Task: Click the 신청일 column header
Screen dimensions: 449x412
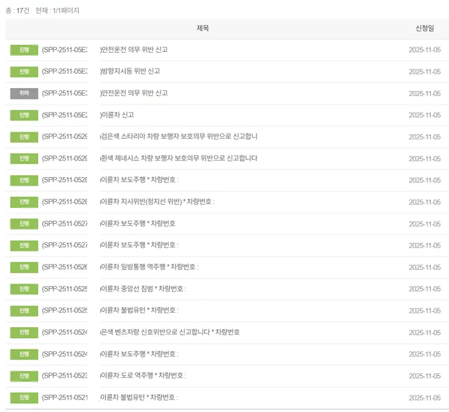Action: [425, 28]
